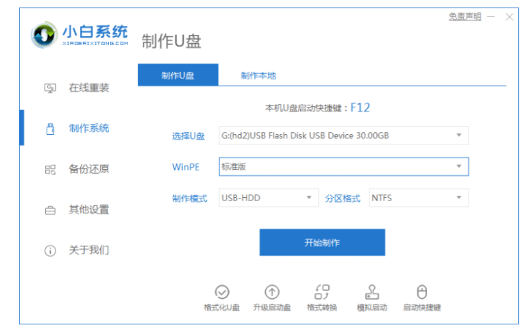This screenshot has height=336, width=527.
Task: Switch to the 制作U盘 tab
Action: pyautogui.click(x=177, y=75)
